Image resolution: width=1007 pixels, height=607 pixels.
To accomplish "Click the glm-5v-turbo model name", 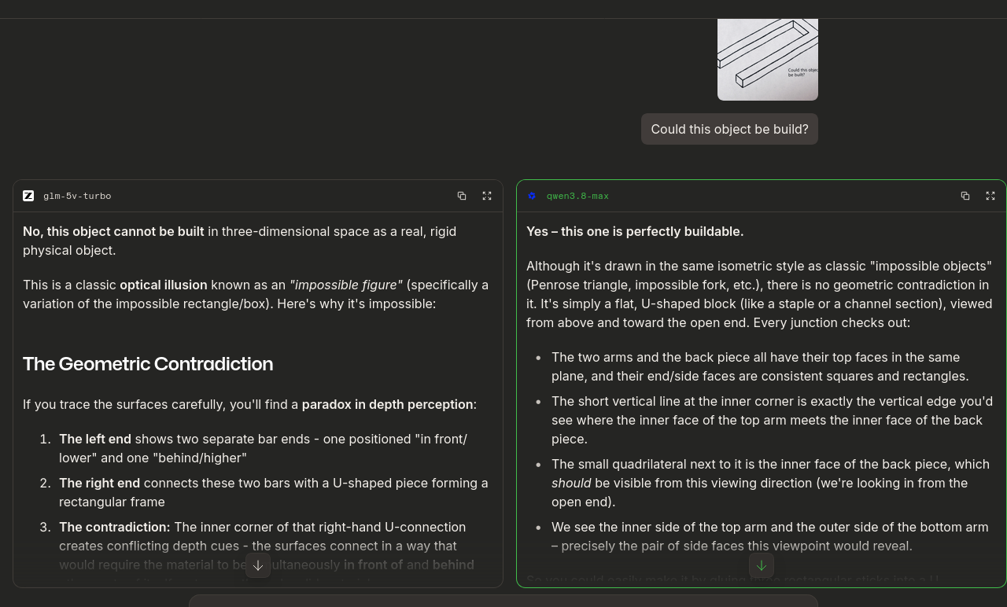I will click(77, 196).
